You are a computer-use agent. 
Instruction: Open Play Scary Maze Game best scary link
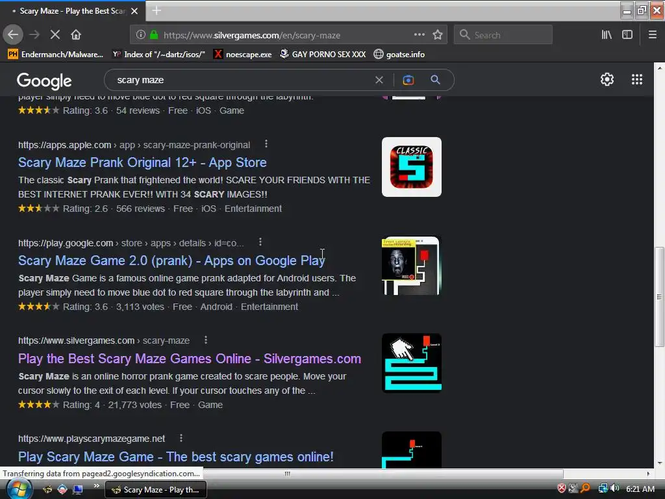click(175, 457)
